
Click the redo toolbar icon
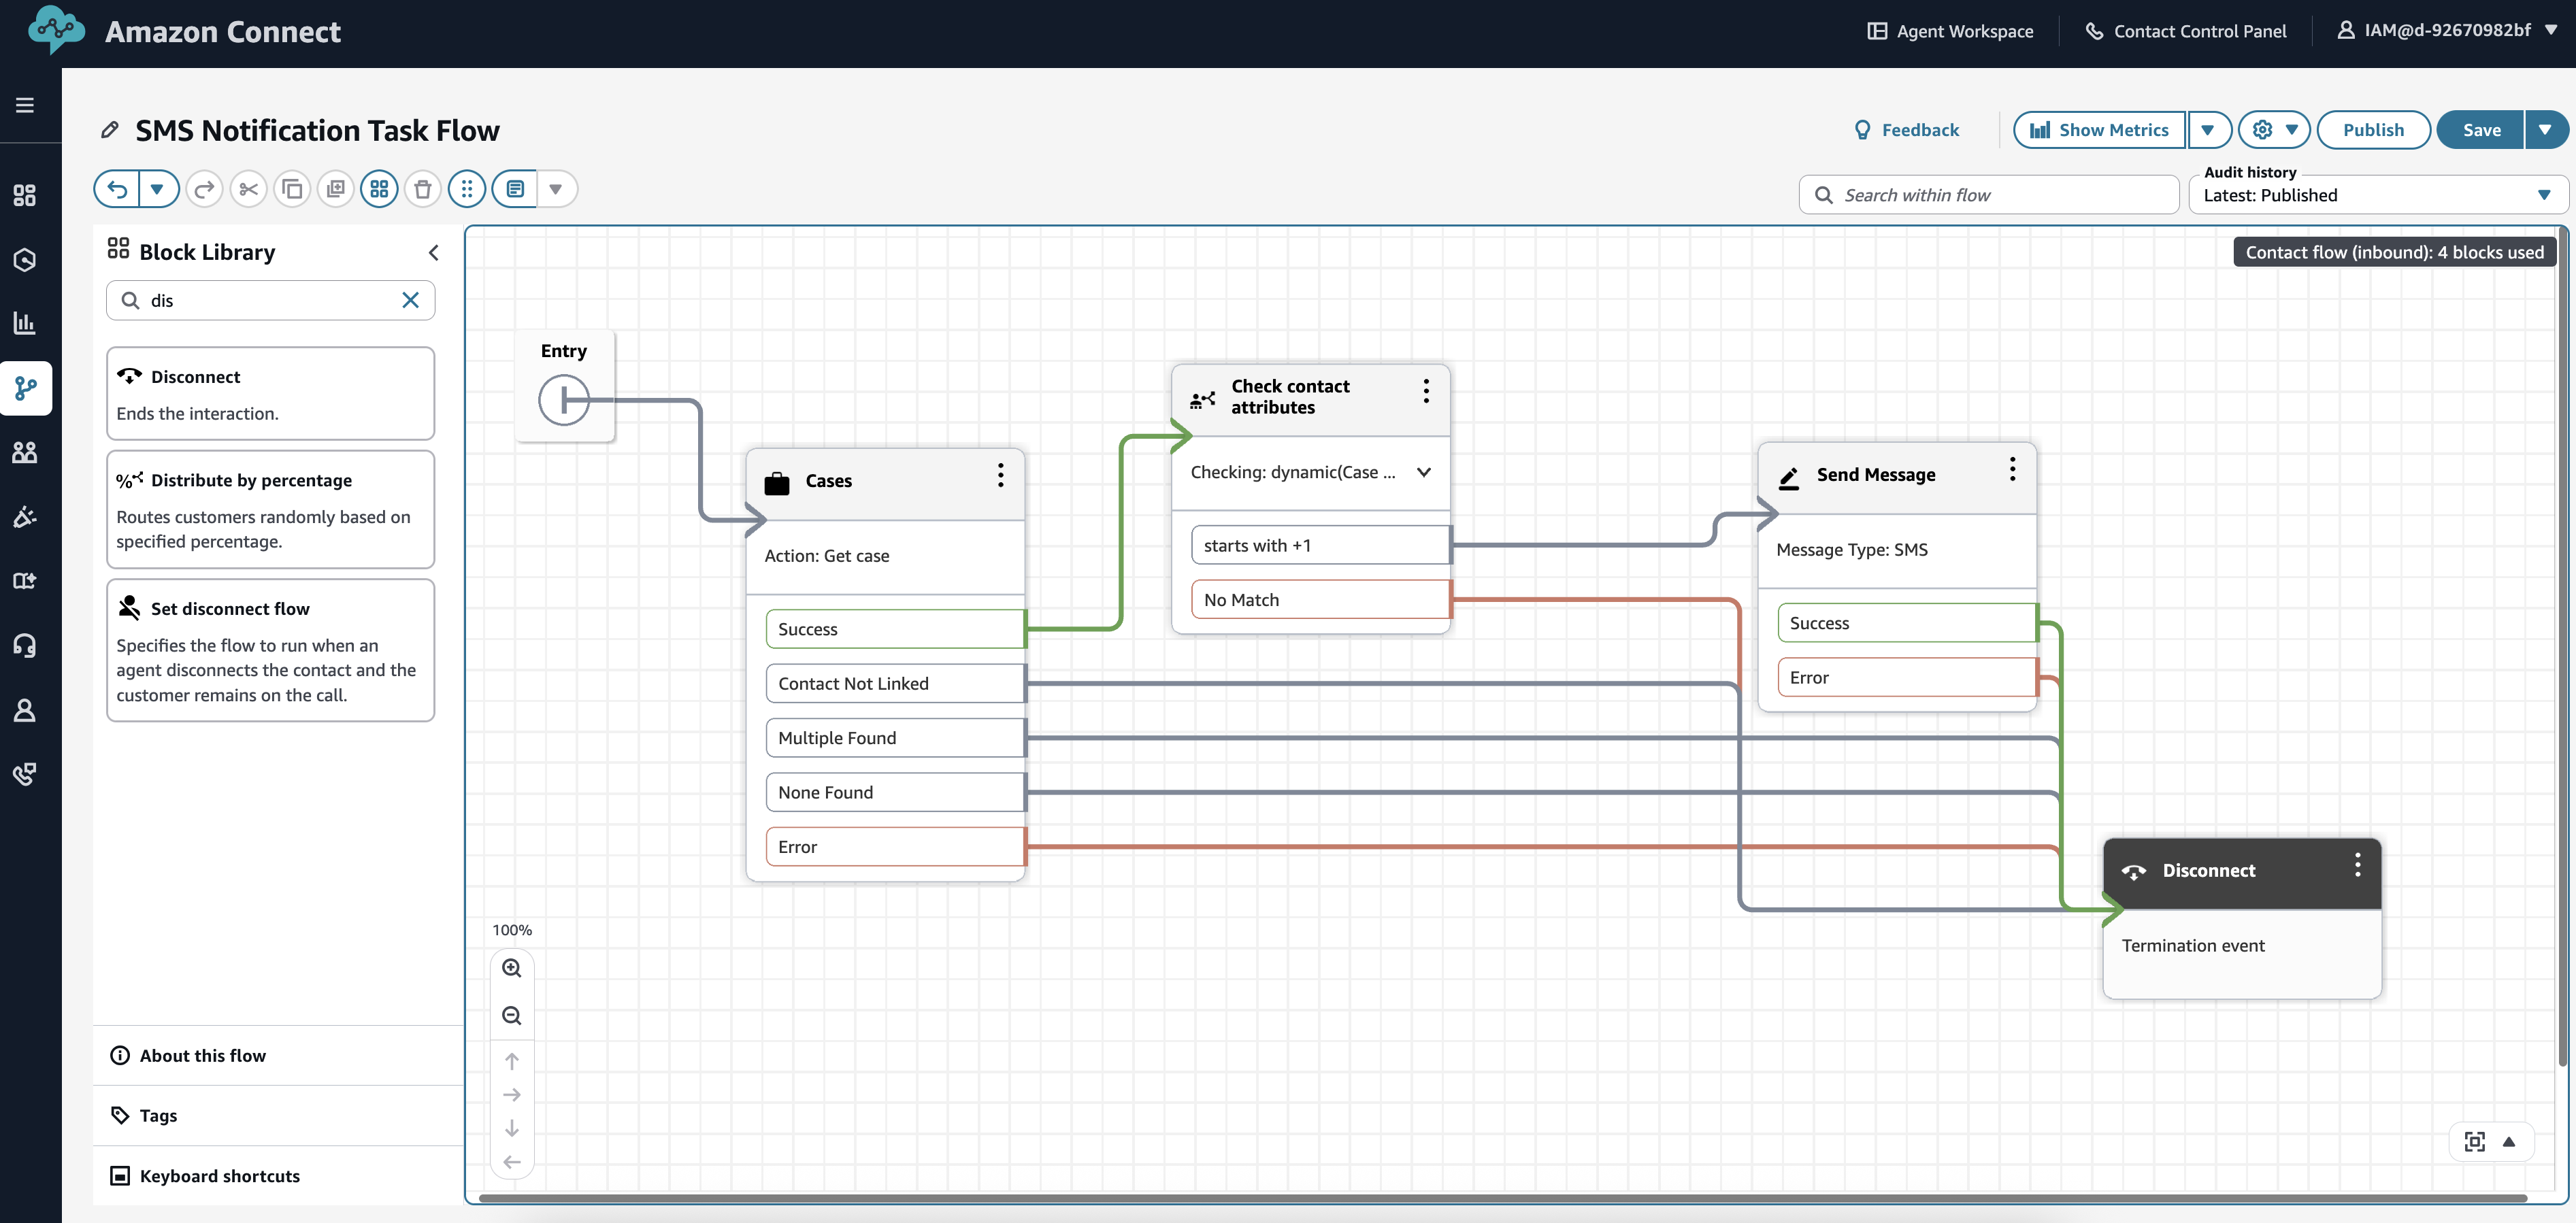click(204, 189)
